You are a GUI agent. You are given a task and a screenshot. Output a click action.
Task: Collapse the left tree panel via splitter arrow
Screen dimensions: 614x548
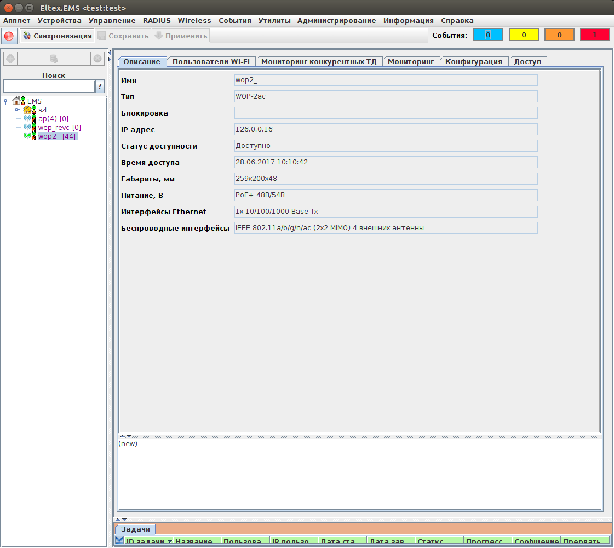pos(110,53)
